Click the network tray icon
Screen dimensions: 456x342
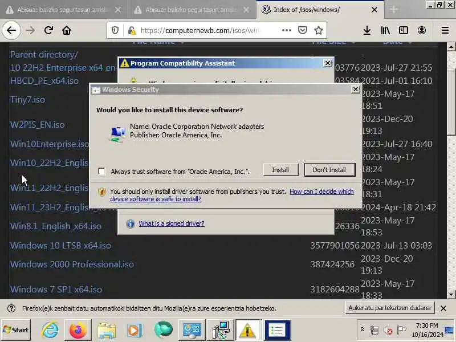coord(374,330)
